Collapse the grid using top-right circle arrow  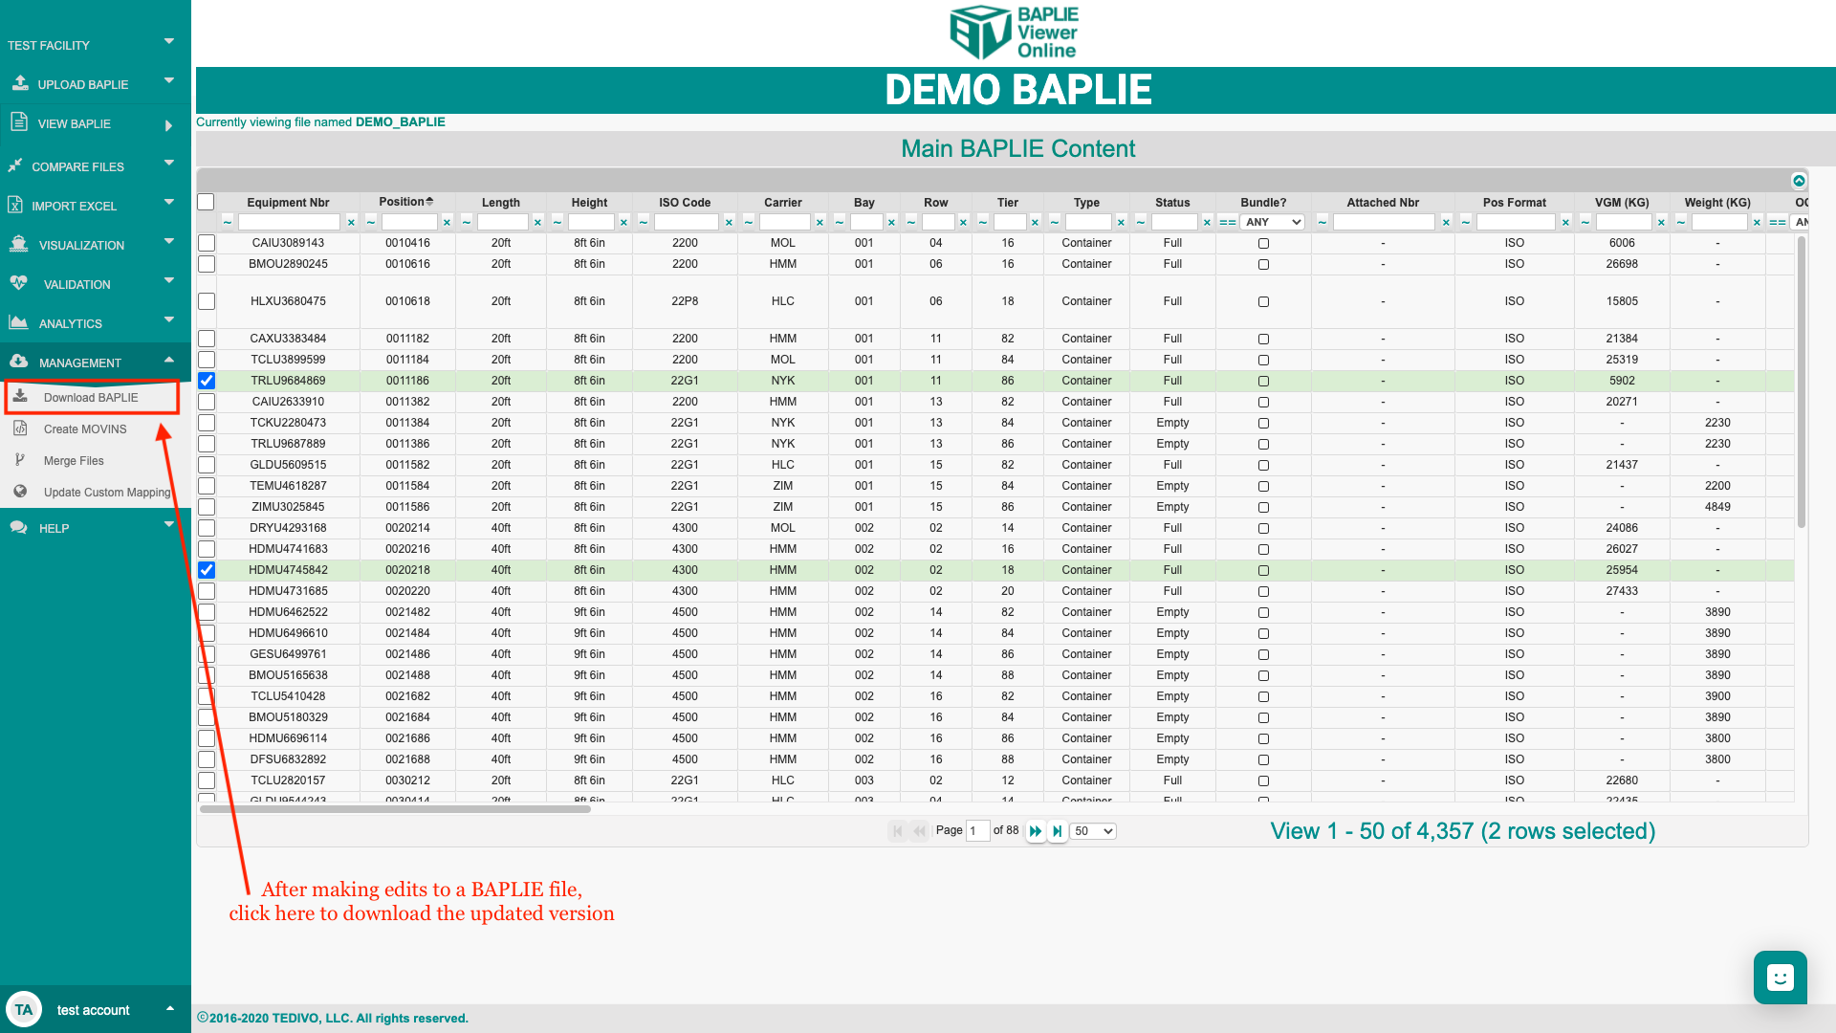pyautogui.click(x=1799, y=181)
